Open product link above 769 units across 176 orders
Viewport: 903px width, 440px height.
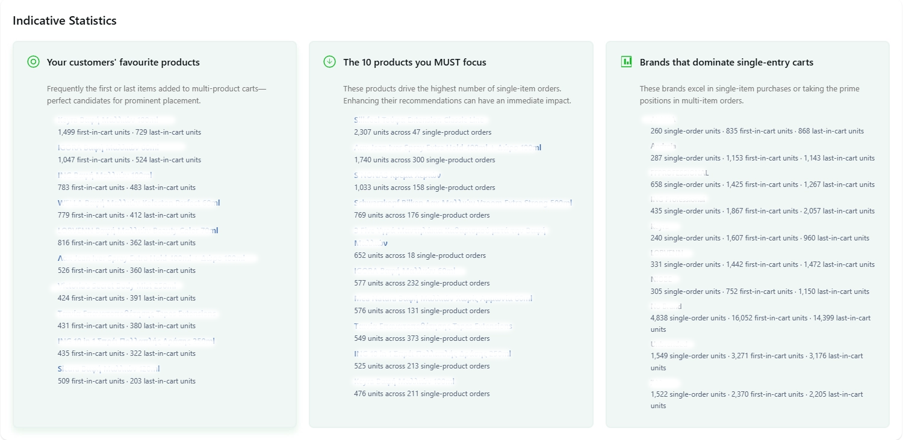click(x=462, y=203)
